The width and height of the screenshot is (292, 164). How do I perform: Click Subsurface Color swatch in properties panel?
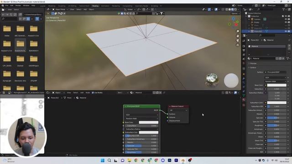[277, 102]
